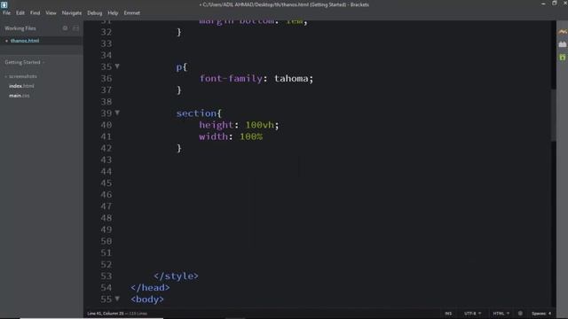Click the closing '</style>' tag

tap(176, 276)
